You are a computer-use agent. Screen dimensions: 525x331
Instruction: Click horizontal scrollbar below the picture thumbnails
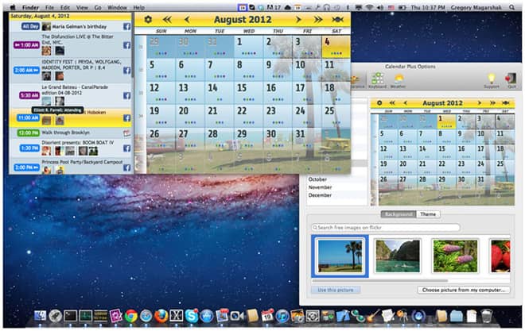tap(374, 280)
